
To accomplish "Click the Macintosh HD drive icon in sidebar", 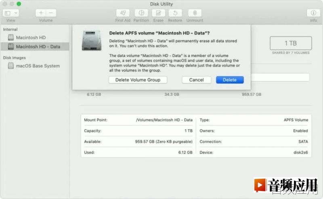I will [x=11, y=38].
